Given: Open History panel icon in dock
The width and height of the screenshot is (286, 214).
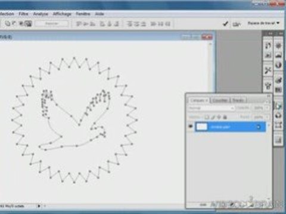Looking at the screenshot, I should click(x=268, y=46).
